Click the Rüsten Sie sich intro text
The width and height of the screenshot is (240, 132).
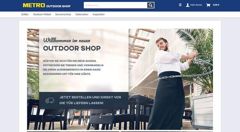[x=73, y=68]
